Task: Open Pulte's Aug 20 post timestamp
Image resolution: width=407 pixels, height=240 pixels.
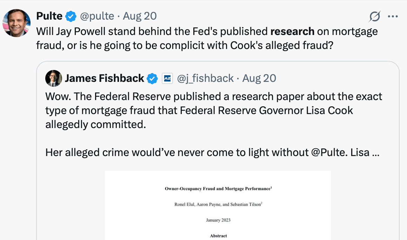Action: 140,16
